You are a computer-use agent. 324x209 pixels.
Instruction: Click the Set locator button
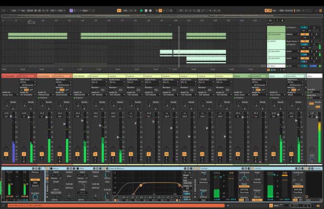[x=270, y=20]
